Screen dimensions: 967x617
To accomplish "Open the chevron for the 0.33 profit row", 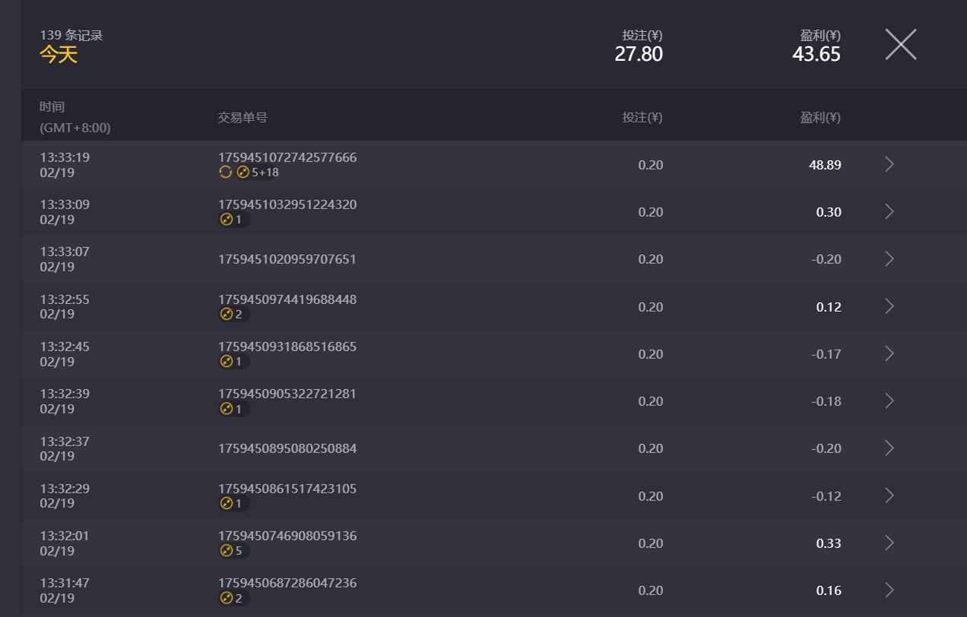I will tap(889, 543).
